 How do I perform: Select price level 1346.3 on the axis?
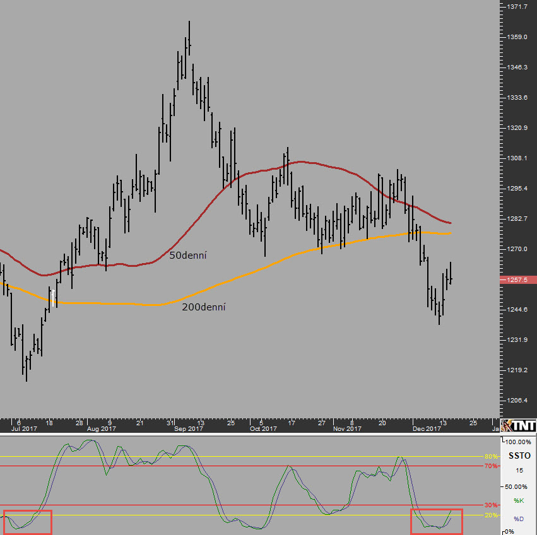pos(517,67)
